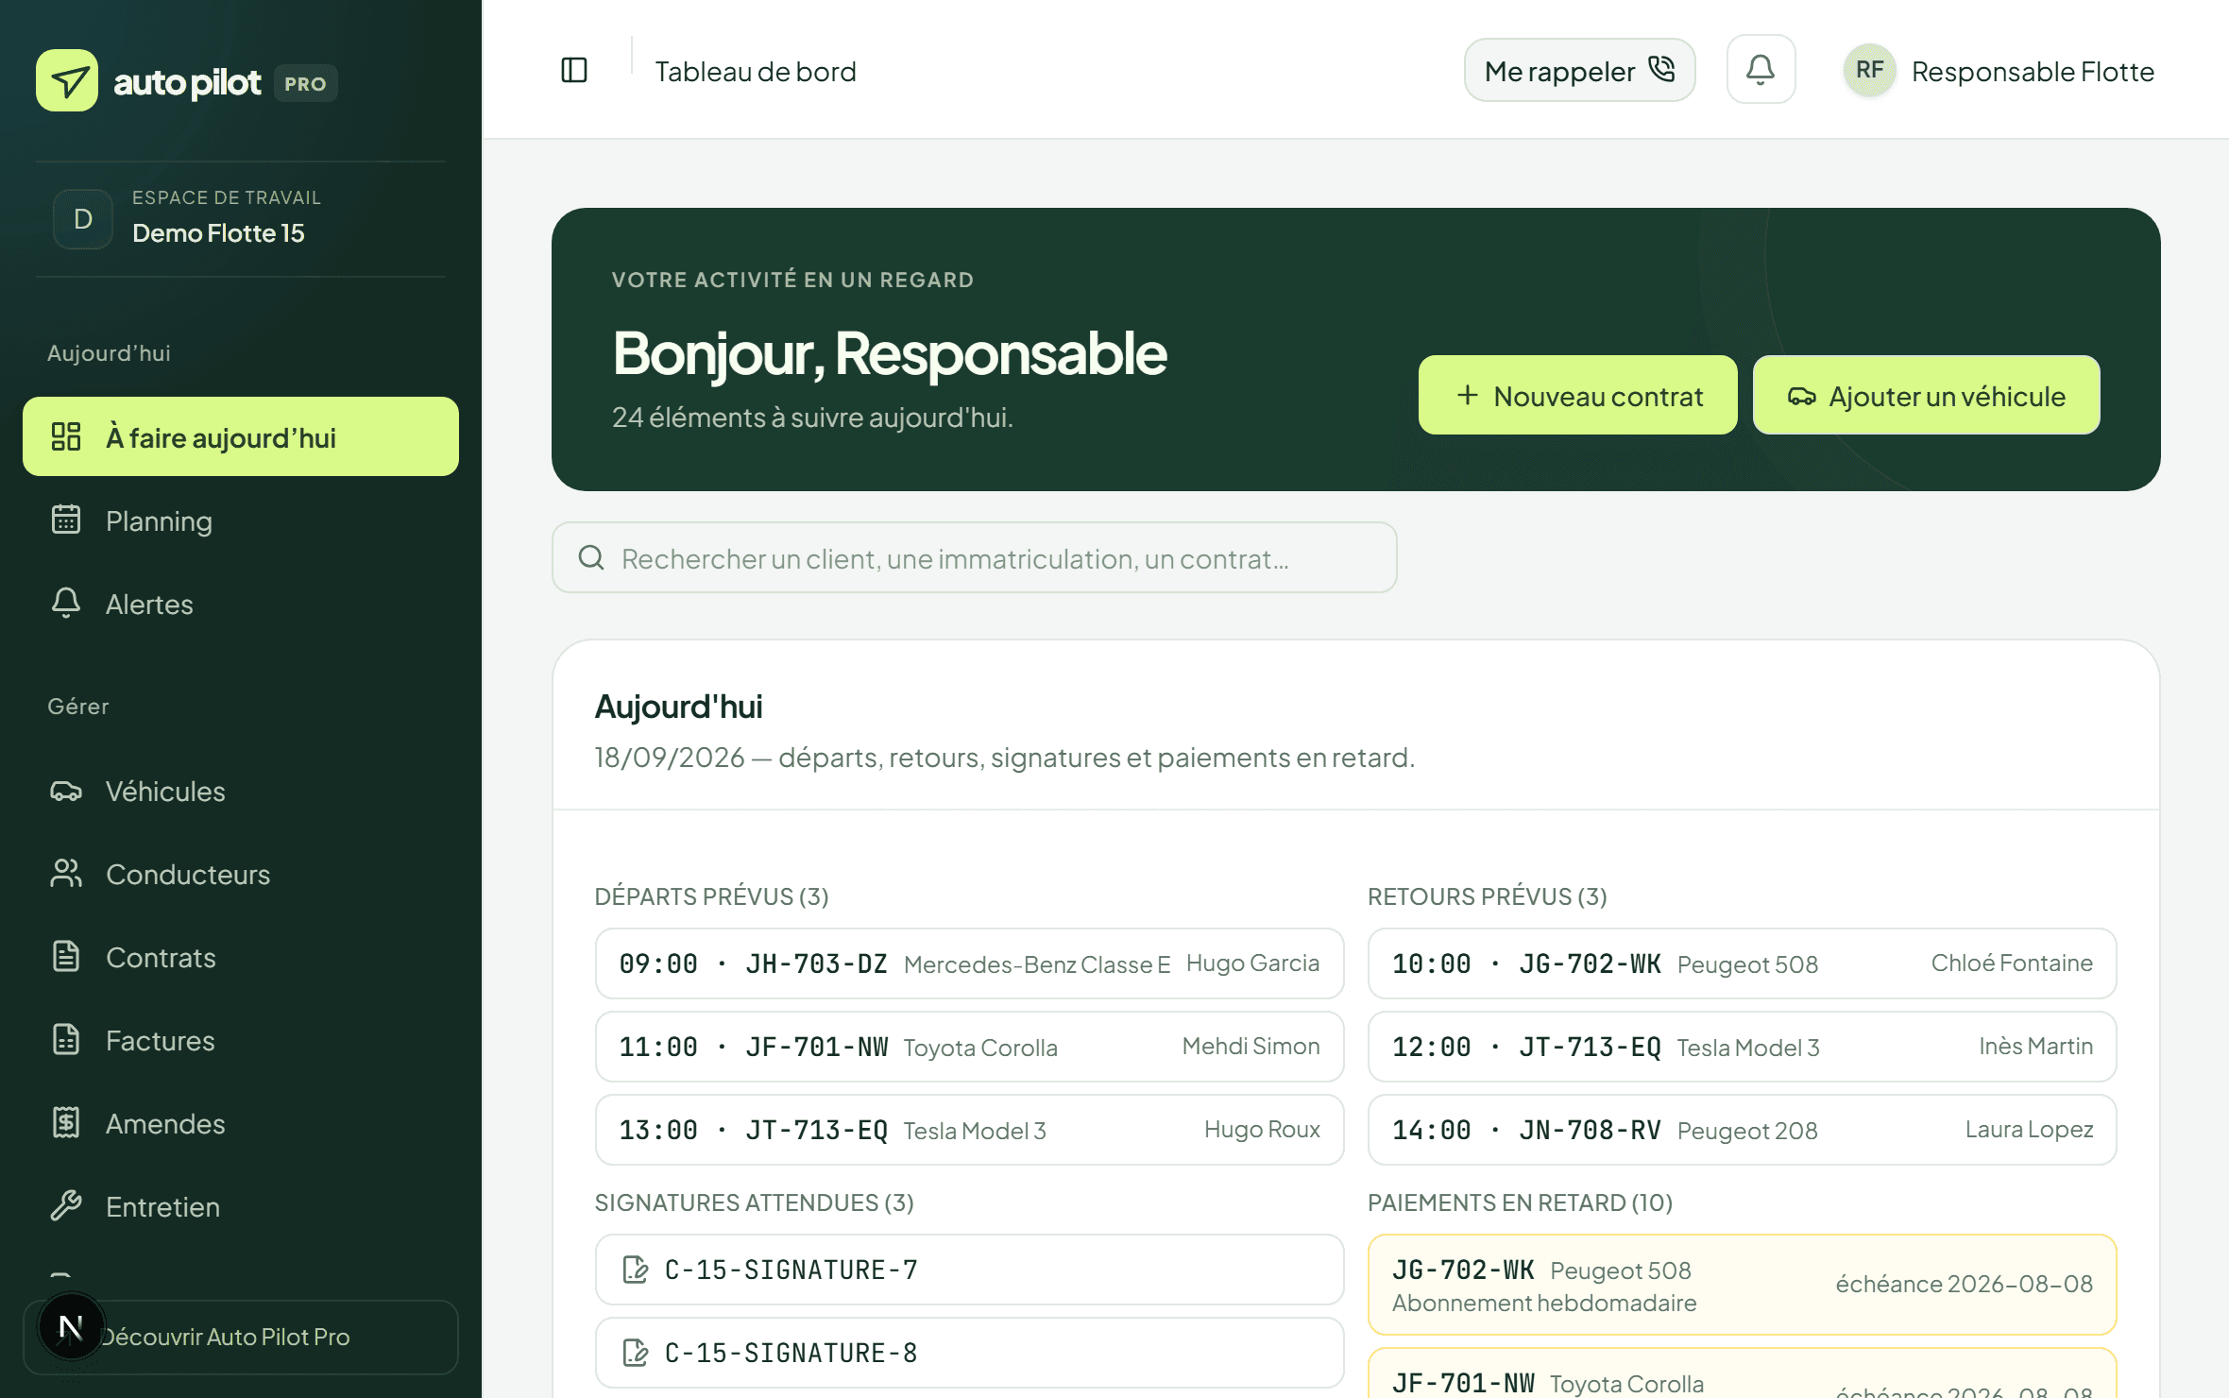Open Alertes menu entry
Image resolution: width=2229 pixels, height=1398 pixels.
[x=241, y=603]
